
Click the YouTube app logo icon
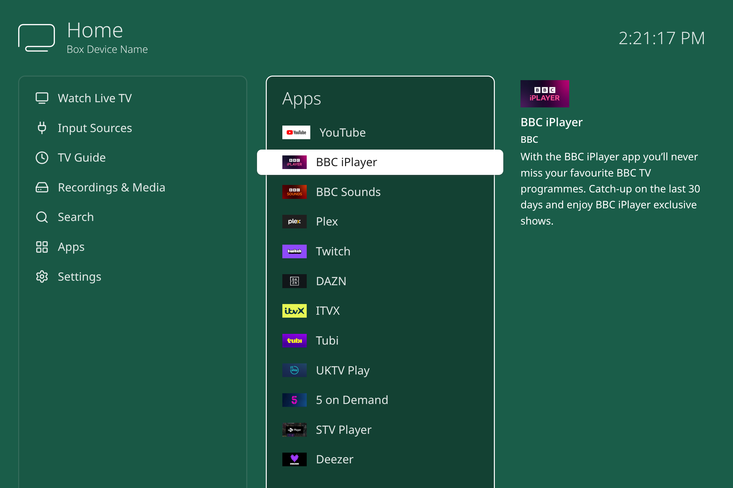[x=296, y=132]
